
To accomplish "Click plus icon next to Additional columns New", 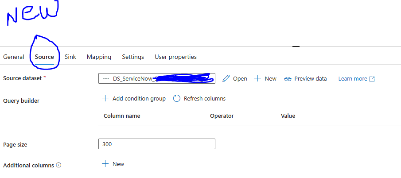I will point(105,164).
